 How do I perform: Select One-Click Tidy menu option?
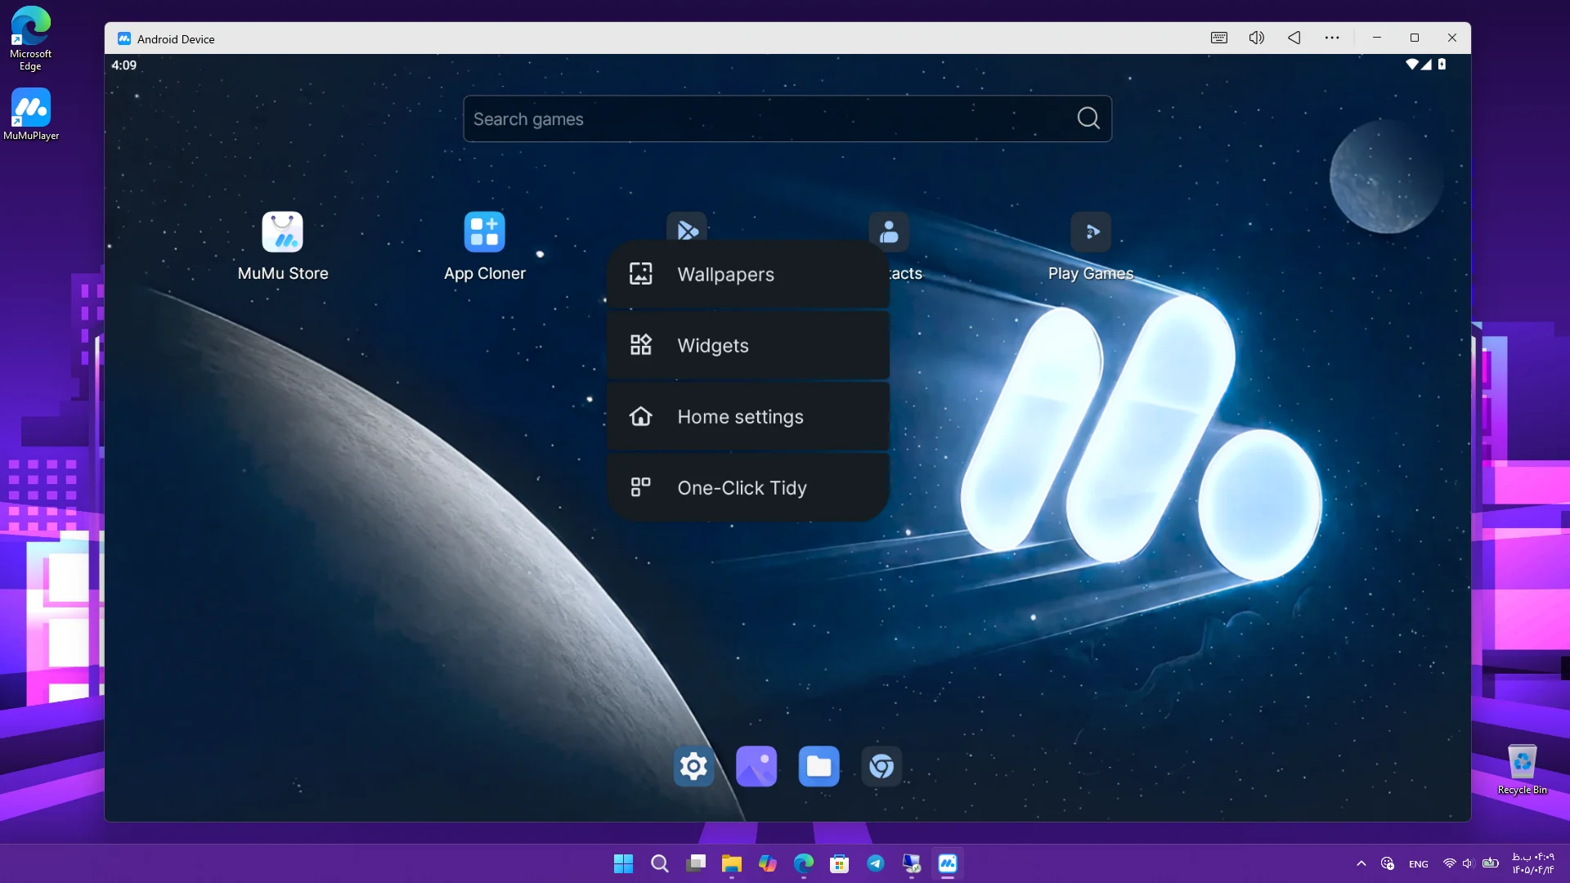coord(747,488)
